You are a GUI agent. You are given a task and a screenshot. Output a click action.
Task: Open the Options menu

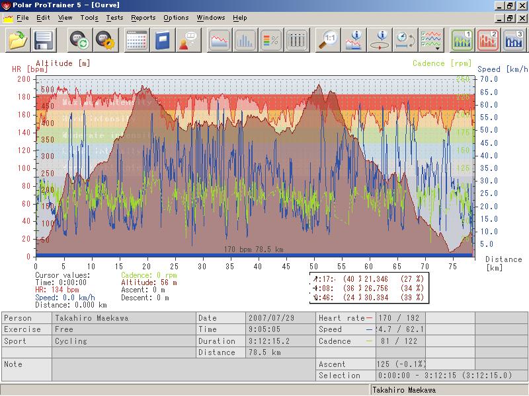point(176,18)
